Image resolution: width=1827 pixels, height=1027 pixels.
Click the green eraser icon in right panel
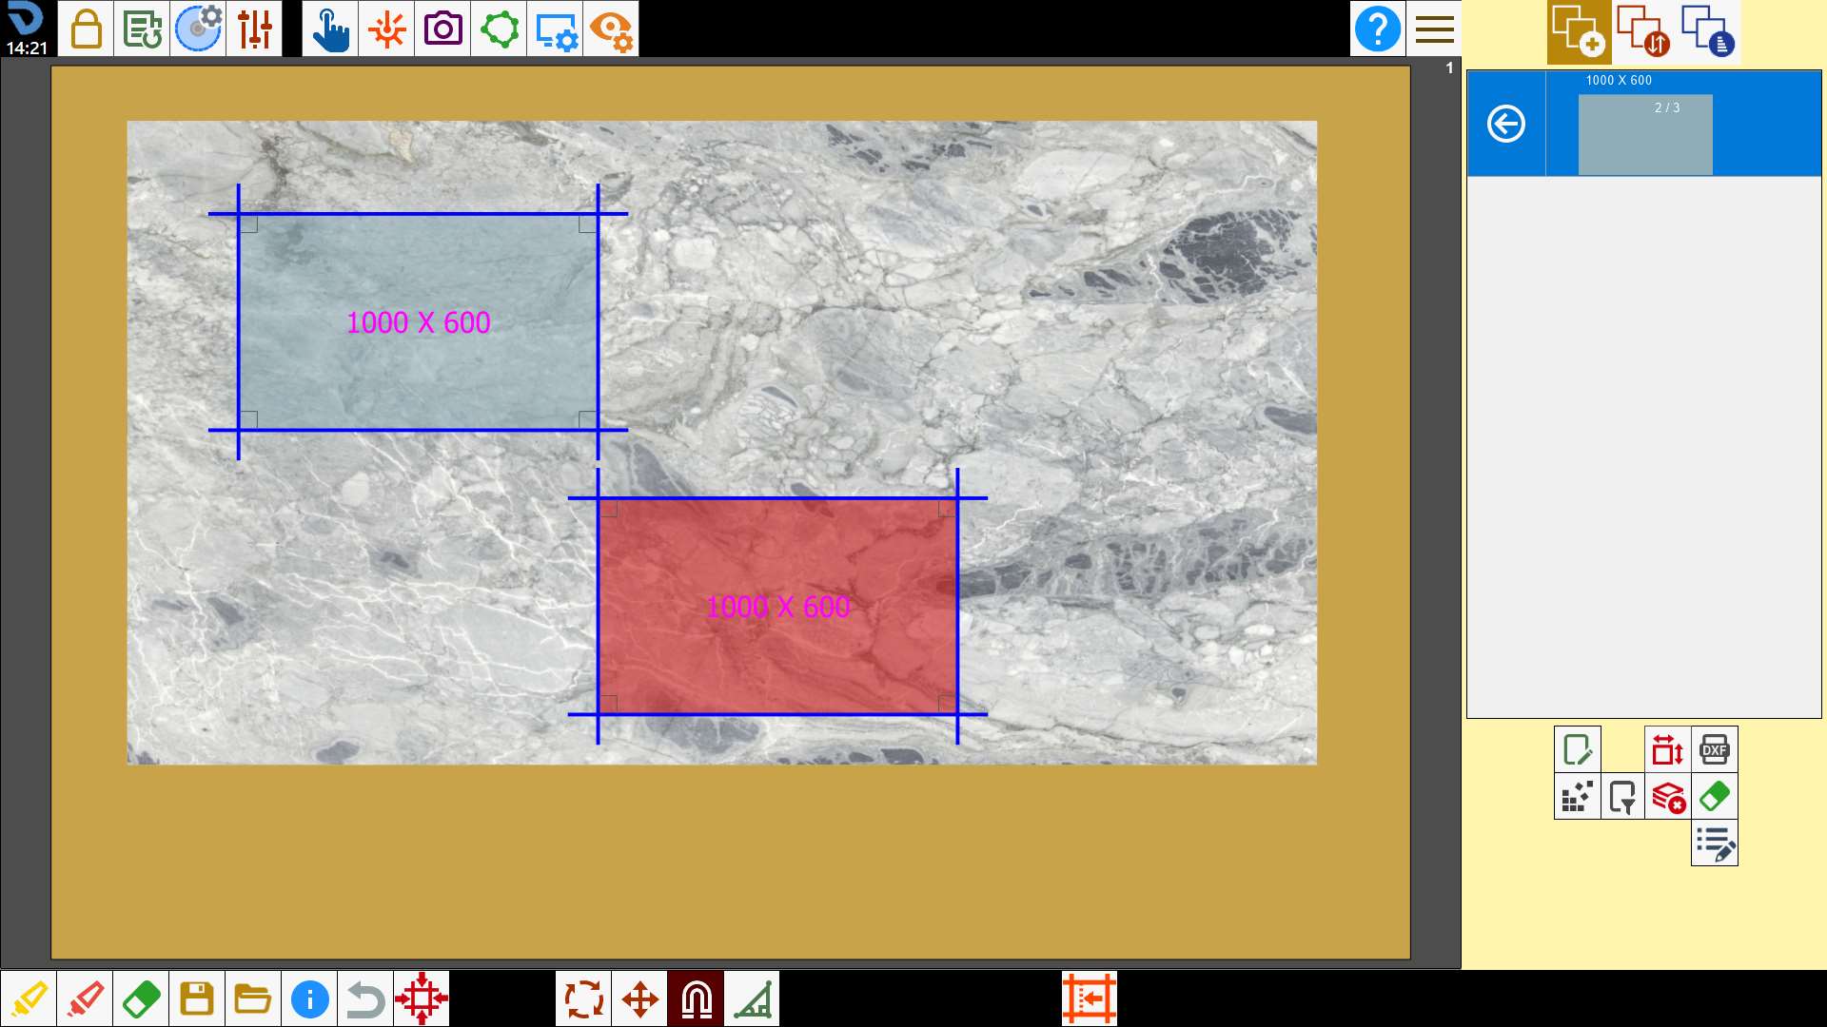point(1715,796)
